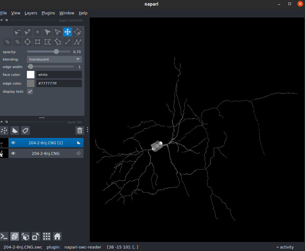The image size is (305, 251).
Task: Uncheck the display text checkbox
Action: coord(30,91)
